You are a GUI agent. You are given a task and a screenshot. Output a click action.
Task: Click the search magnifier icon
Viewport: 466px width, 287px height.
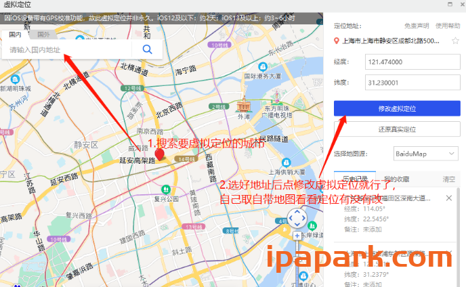pyautogui.click(x=147, y=49)
